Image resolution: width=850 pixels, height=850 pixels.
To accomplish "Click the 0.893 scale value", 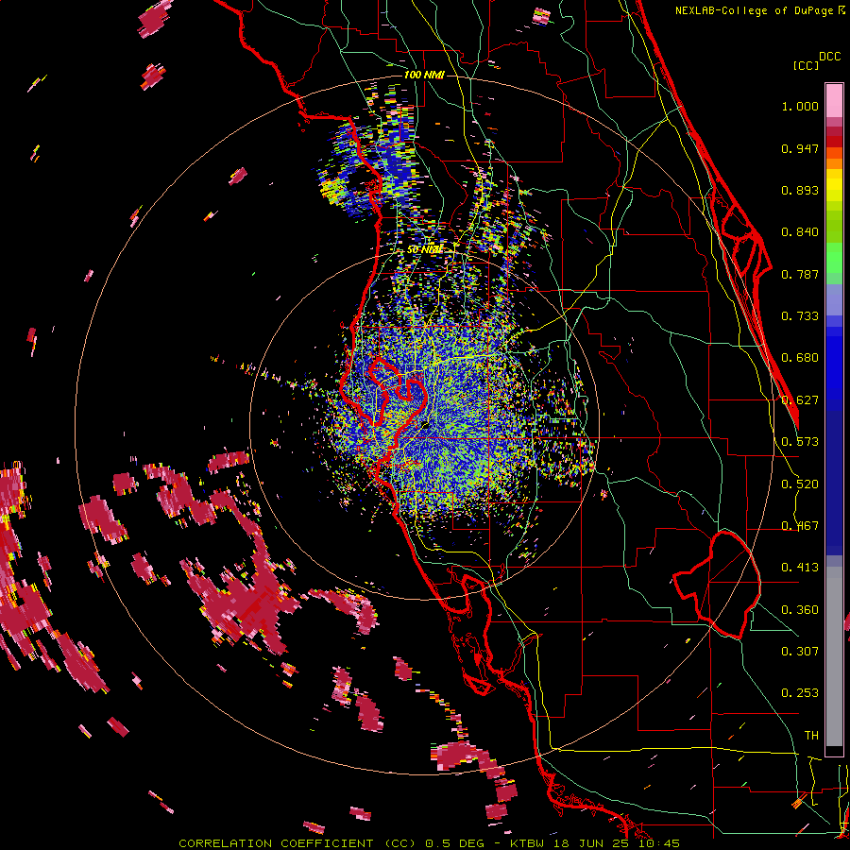I will pyautogui.click(x=800, y=190).
